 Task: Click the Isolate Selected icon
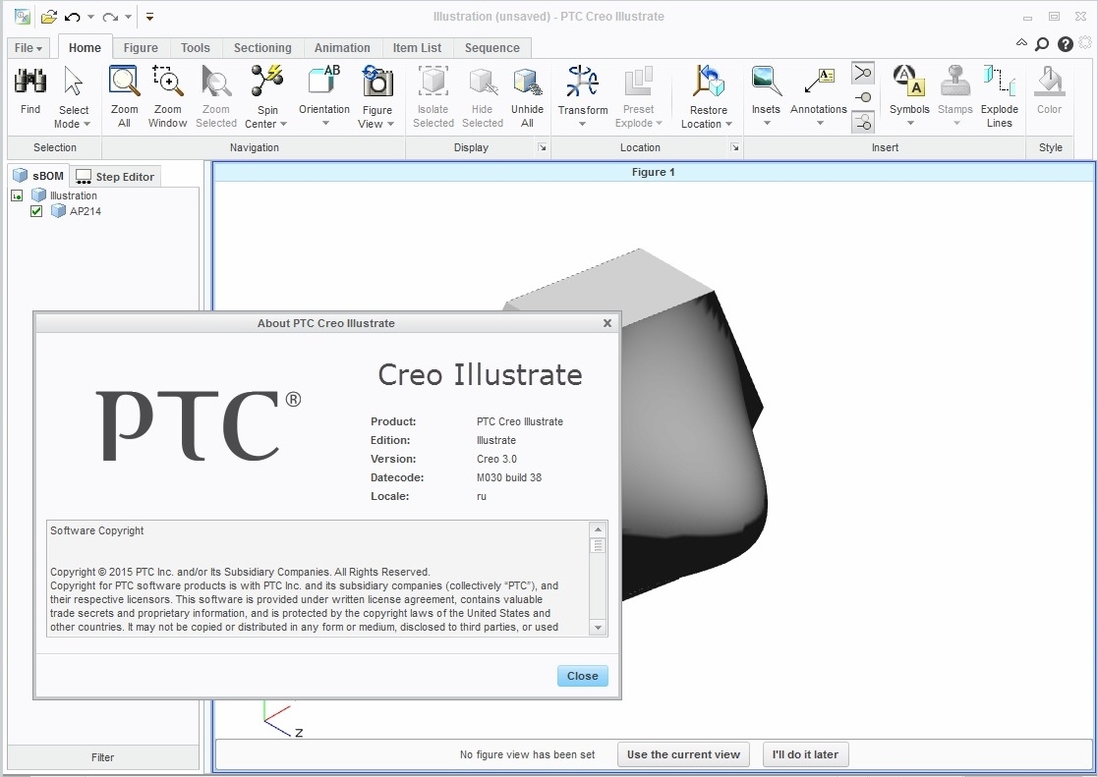coord(433,82)
